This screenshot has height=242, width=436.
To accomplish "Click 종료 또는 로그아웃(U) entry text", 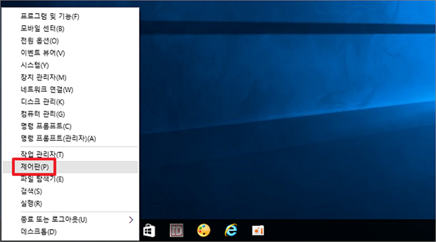I will point(54,219).
